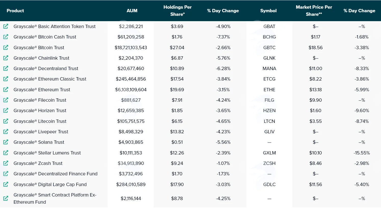Open external link icon for Basic Attention Token Trust
This screenshot has height=209, width=381.
click(6, 26)
